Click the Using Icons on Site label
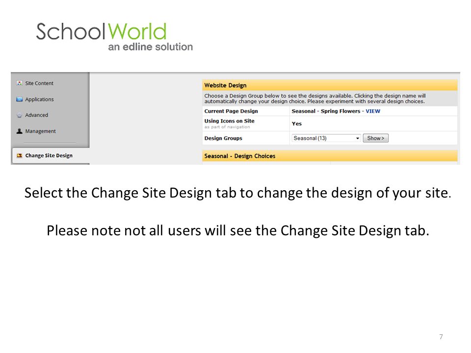471x353 pixels. click(229, 121)
